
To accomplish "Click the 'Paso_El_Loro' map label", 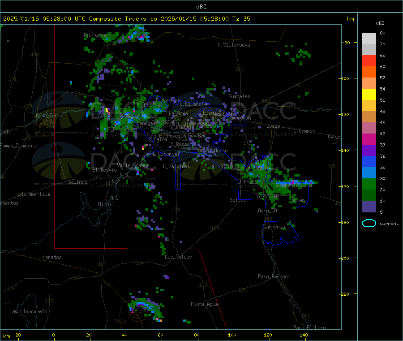I will coord(309,328).
